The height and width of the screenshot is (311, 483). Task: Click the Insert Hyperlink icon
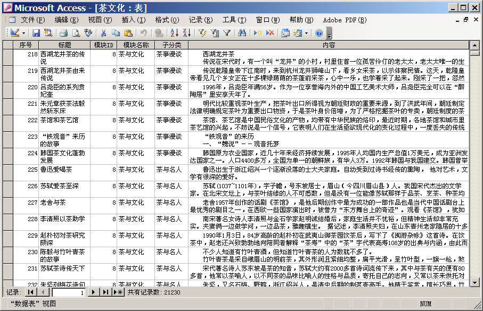click(159, 32)
